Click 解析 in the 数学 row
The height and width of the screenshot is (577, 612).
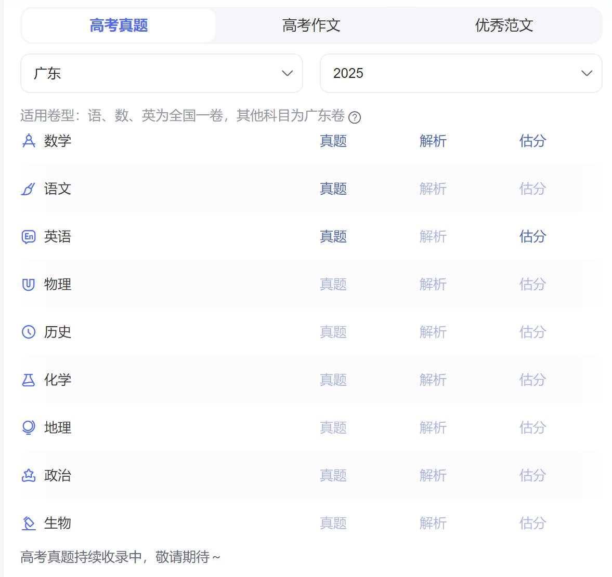coord(433,141)
